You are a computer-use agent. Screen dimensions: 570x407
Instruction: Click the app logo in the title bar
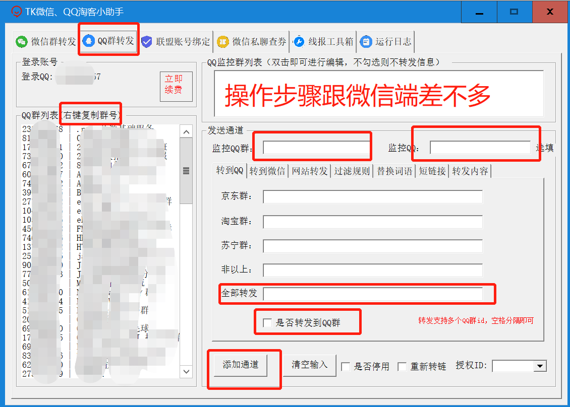(x=16, y=12)
